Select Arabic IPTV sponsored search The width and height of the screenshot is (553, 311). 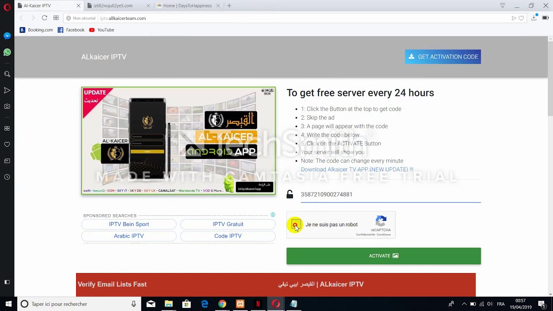click(129, 236)
